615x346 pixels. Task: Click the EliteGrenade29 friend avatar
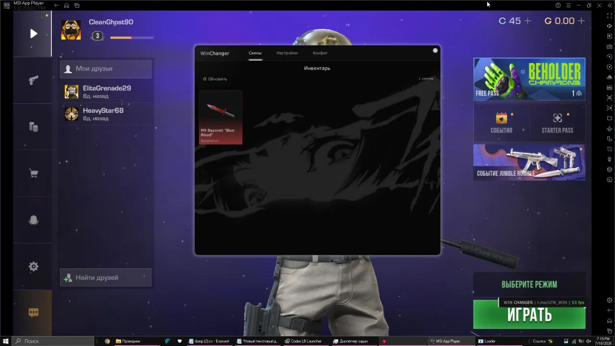pos(72,91)
